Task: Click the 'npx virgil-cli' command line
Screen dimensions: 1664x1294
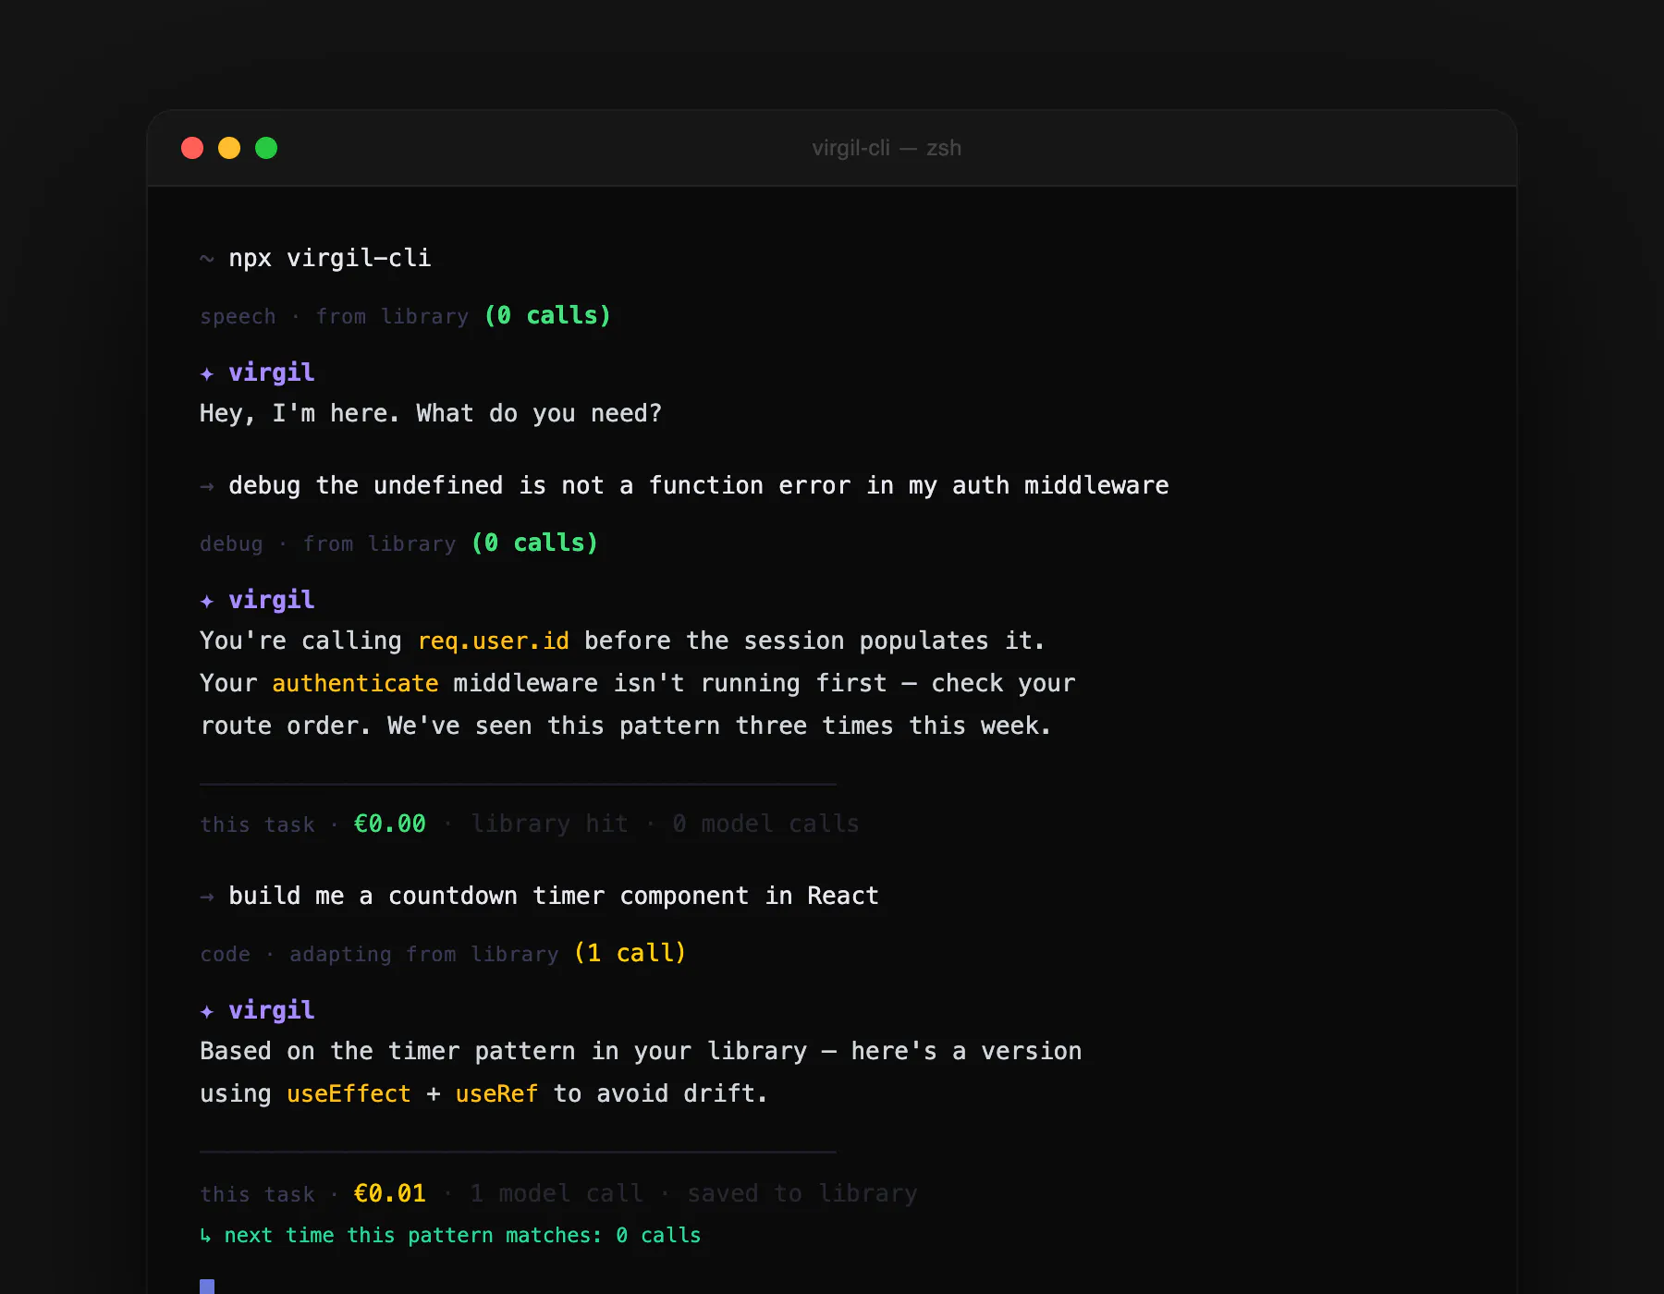Action: point(330,258)
